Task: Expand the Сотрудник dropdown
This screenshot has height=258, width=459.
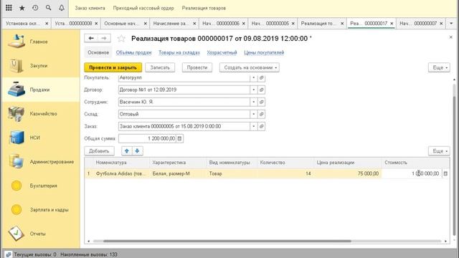Action: (254, 102)
